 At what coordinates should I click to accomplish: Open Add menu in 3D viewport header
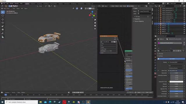22,8
